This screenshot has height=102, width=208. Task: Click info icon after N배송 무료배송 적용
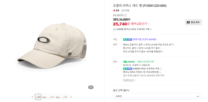(161, 69)
